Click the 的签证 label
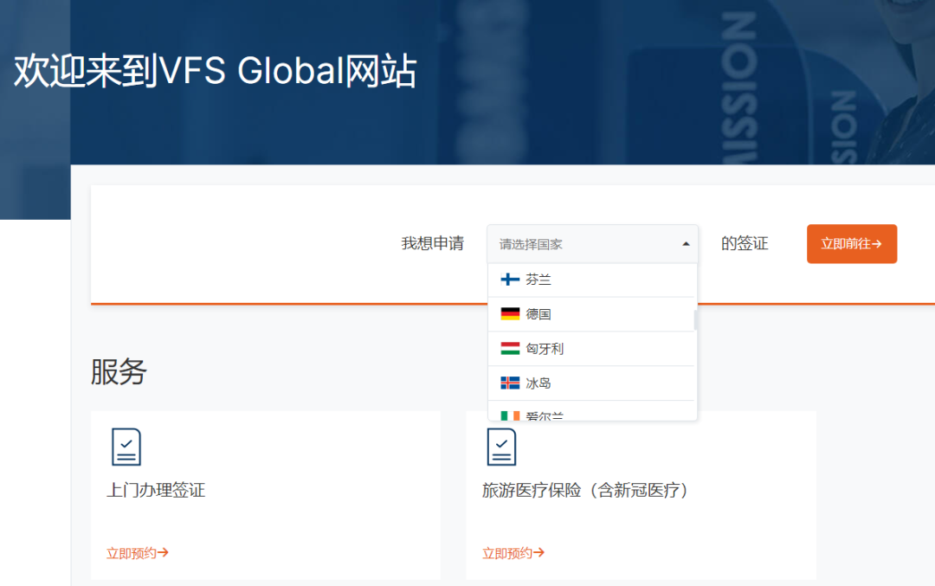Viewport: 935px width, 586px height. 745,243
